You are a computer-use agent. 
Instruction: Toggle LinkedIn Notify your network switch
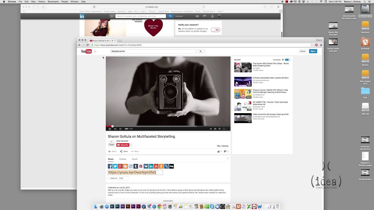click(x=216, y=30)
